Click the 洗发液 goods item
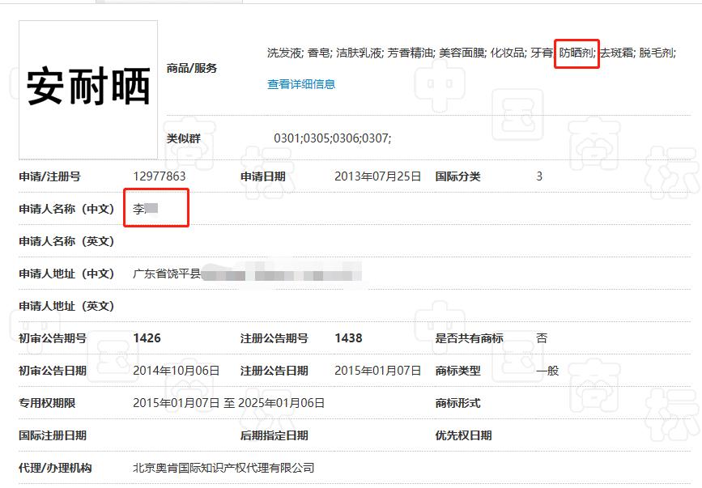 pos(283,52)
